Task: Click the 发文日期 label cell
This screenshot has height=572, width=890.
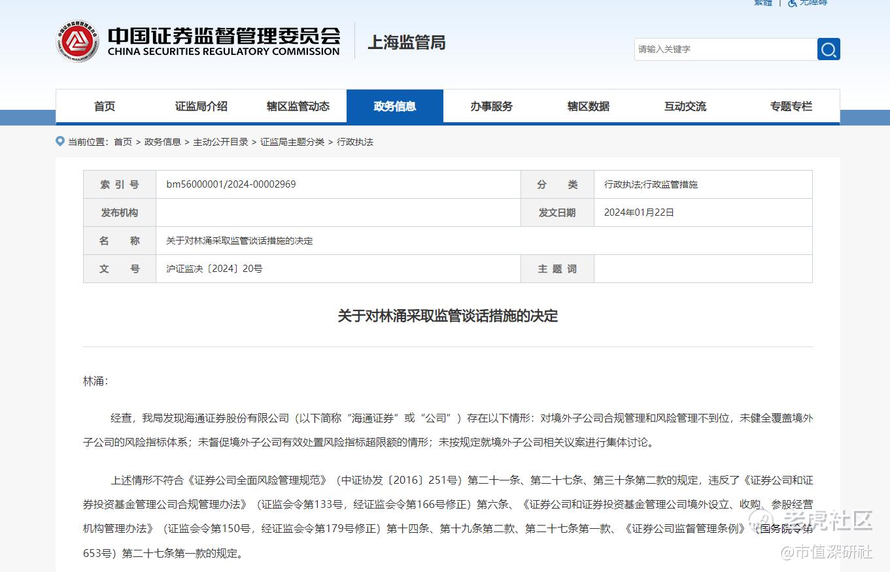Action: point(557,212)
